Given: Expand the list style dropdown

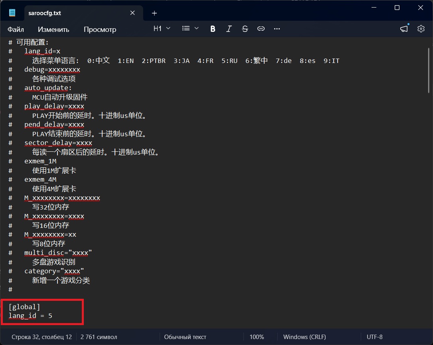Looking at the screenshot, I should coord(190,29).
